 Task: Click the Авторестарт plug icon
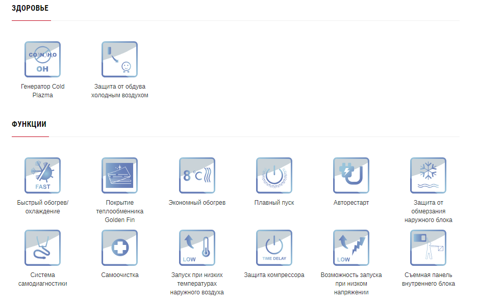[x=351, y=175]
